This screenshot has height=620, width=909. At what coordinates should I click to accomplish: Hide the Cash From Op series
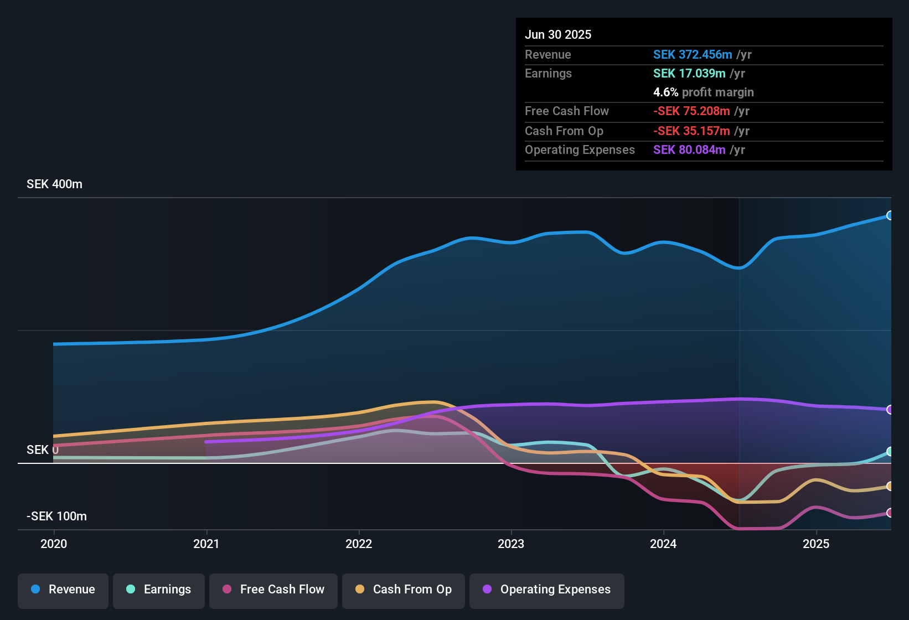tap(404, 591)
